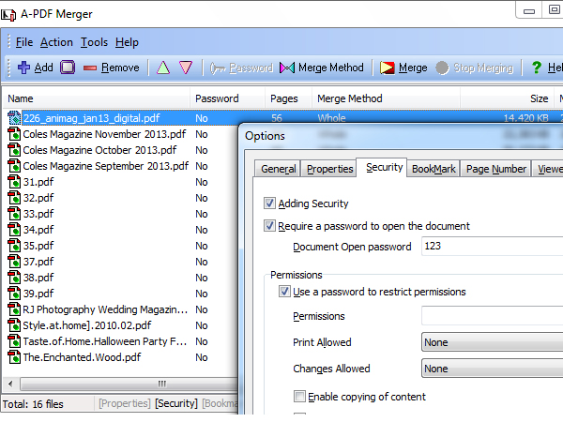Click icon beside Coles Magazine November 2013.pdf
The height and width of the screenshot is (422, 563).
(14, 134)
